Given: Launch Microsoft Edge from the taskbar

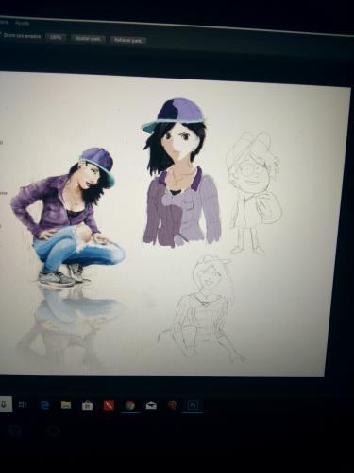Looking at the screenshot, I should coord(44,405).
